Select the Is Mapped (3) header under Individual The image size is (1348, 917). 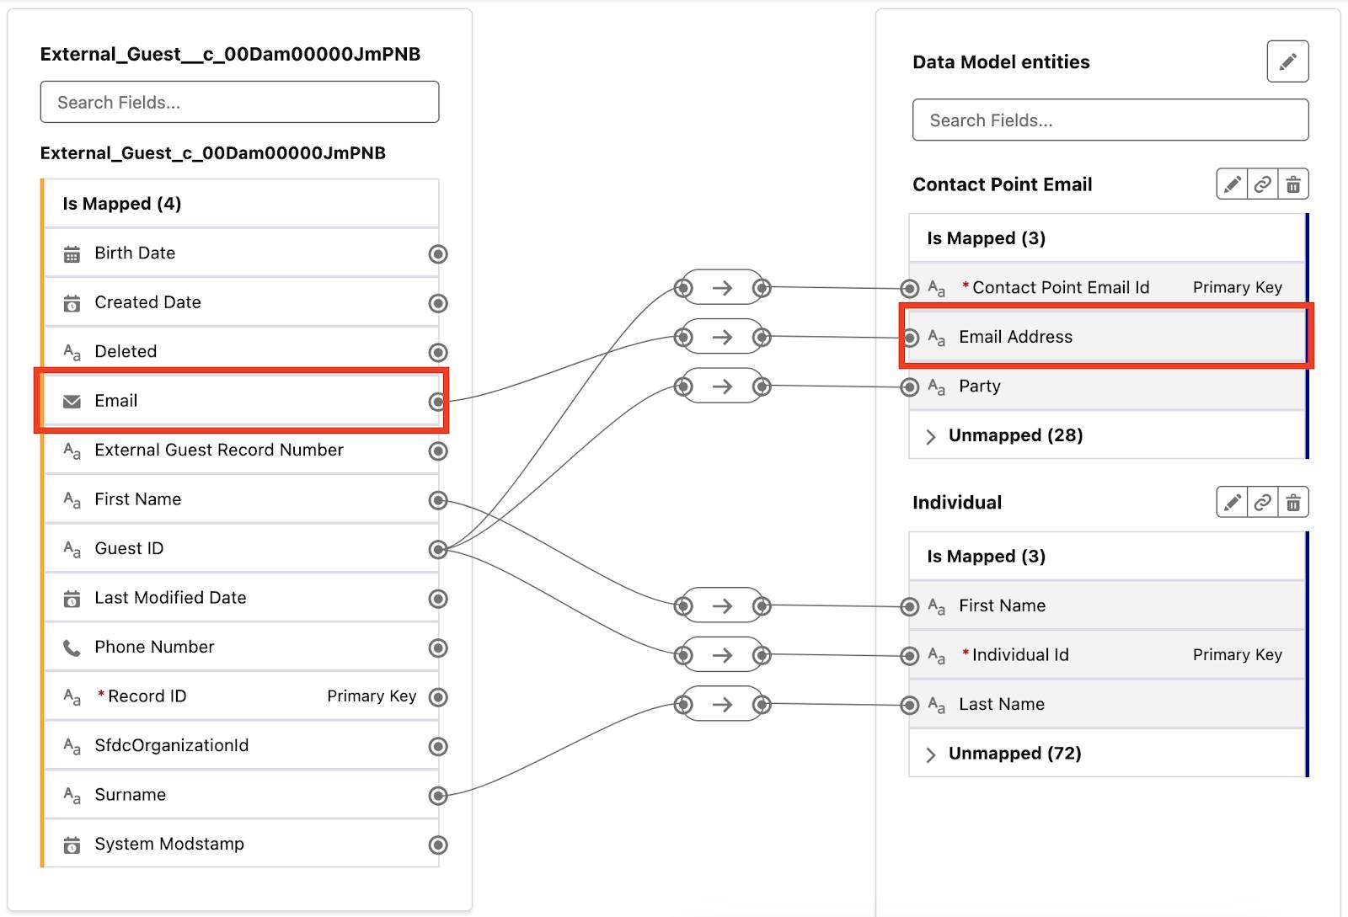986,556
